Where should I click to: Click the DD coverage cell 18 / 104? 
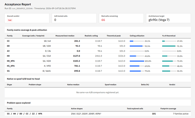coord(47,46)
